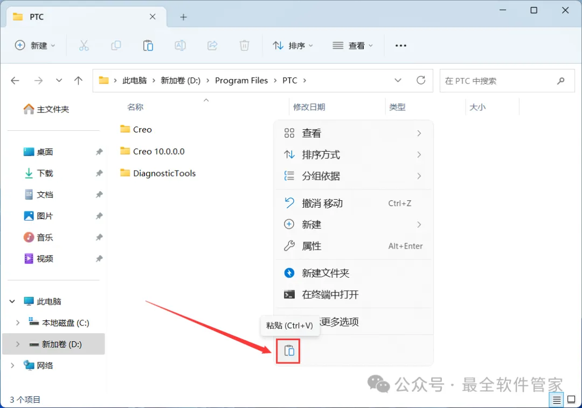Expand 本地磁盘 (C:) tree node
This screenshot has width=582, height=408.
tap(17, 323)
